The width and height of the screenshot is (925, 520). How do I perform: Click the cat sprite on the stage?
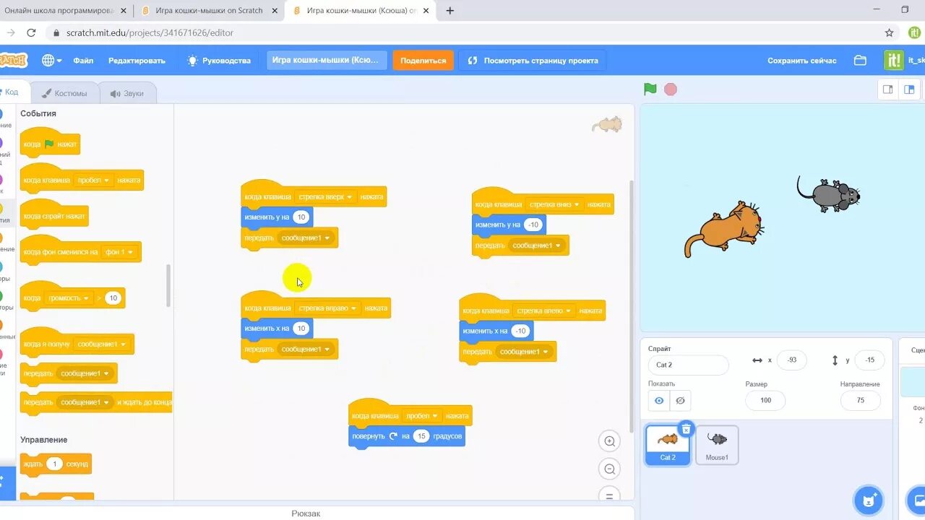pyautogui.click(x=725, y=228)
